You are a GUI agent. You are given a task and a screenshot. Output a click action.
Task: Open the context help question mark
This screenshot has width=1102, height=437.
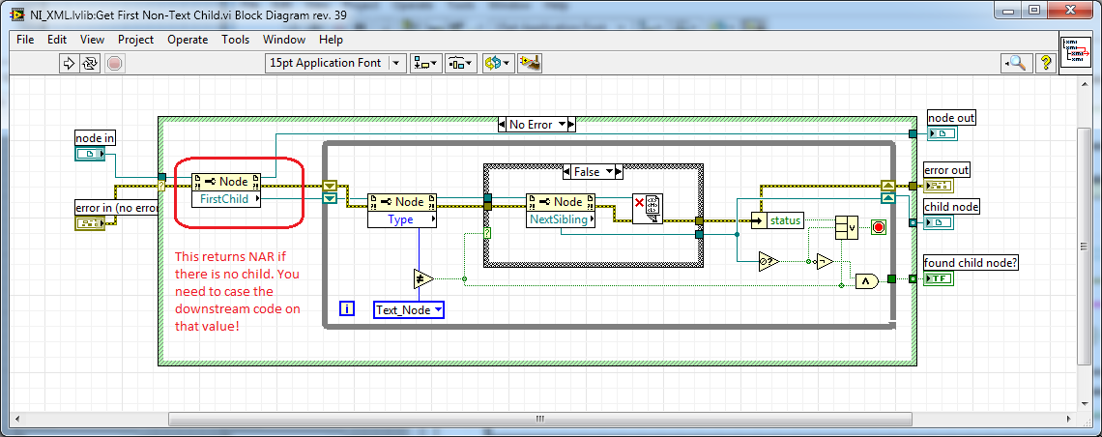(1045, 64)
